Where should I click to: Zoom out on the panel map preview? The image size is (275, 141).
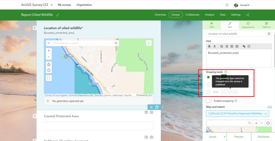(x=262, y=123)
